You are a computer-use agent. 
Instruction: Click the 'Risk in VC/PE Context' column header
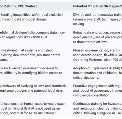click(19, 6)
